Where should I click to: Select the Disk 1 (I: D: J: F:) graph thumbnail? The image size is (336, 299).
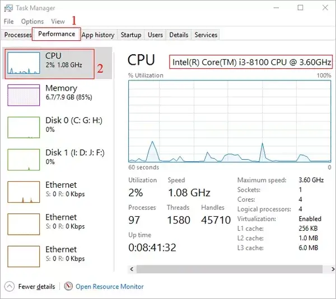[x=24, y=160]
